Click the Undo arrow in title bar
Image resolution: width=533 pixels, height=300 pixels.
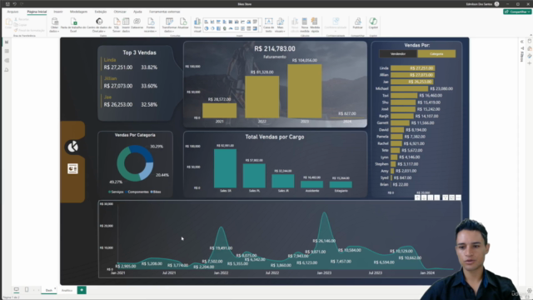click(x=15, y=4)
